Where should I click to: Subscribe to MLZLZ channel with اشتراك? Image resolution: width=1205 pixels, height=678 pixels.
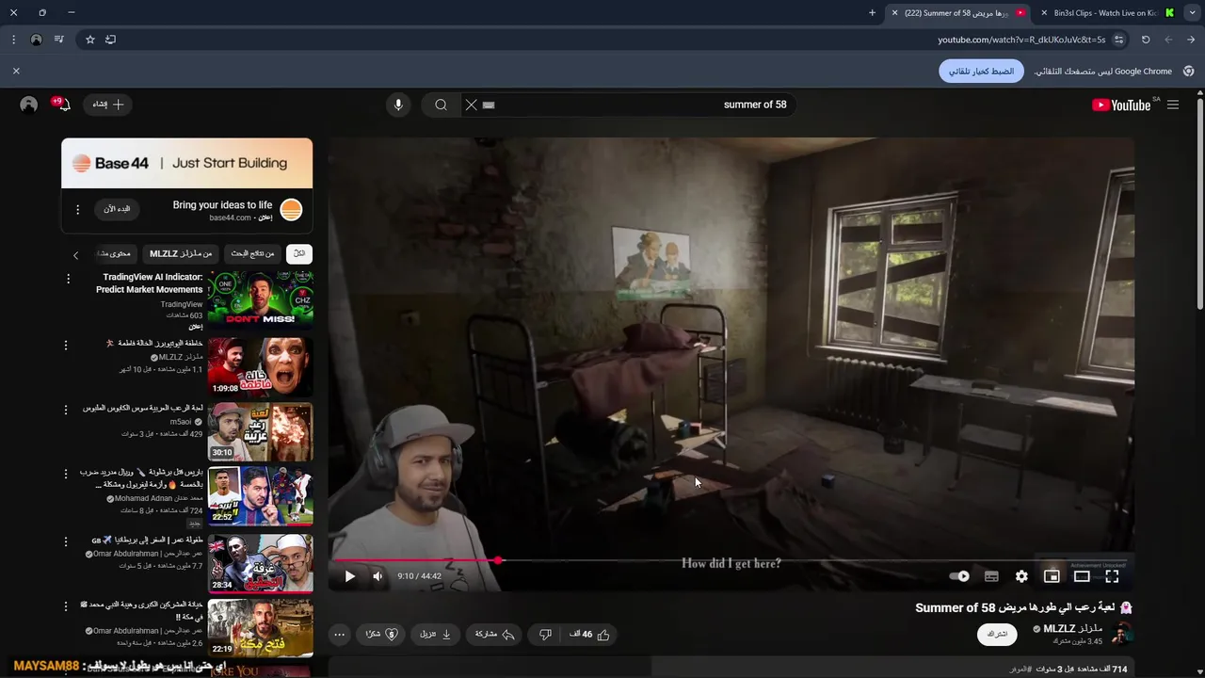(997, 634)
